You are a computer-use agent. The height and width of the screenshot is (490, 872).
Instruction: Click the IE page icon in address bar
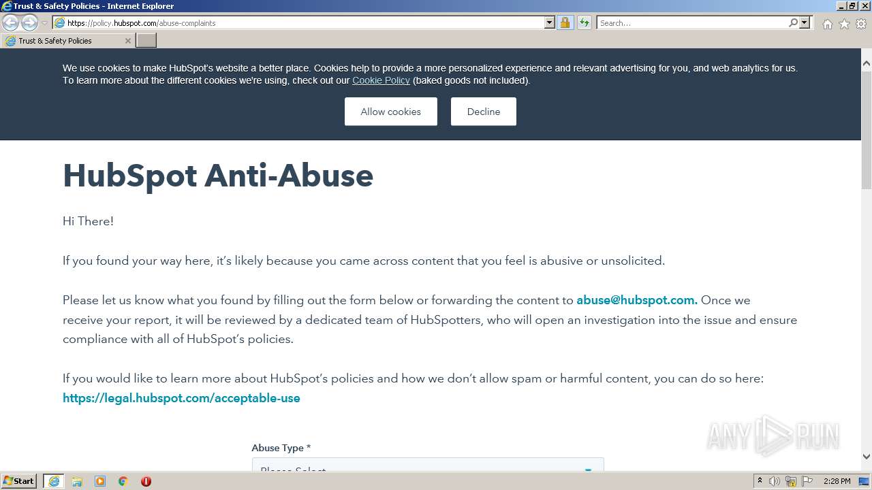[x=59, y=23]
